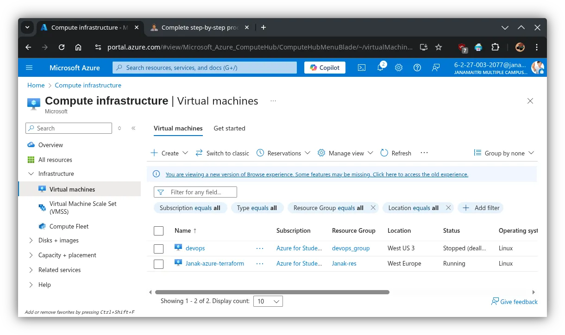Check the Janak-azure-terraform row checkbox

point(158,264)
